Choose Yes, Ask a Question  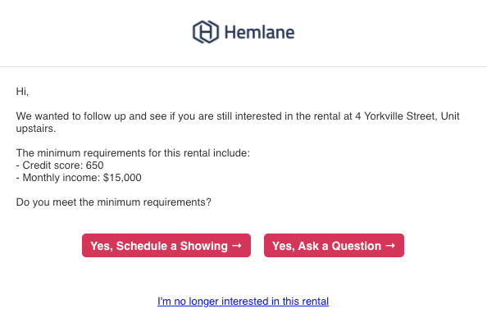click(334, 245)
